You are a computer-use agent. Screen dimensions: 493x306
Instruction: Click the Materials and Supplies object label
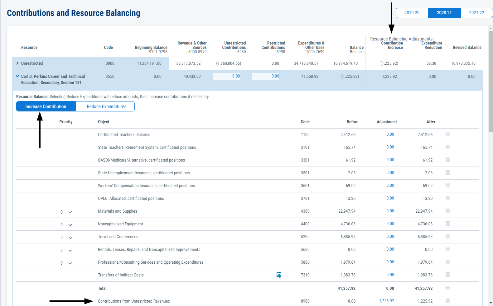pyautogui.click(x=118, y=211)
